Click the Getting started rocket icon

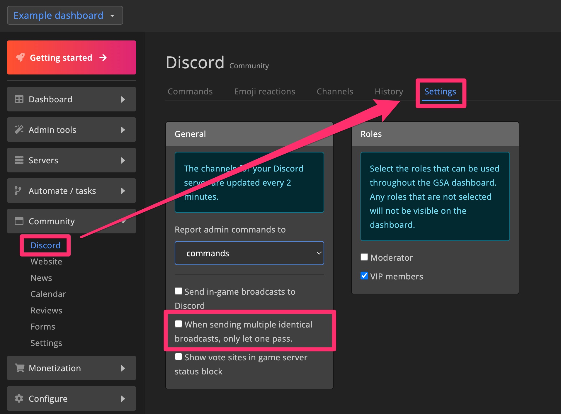coord(20,57)
